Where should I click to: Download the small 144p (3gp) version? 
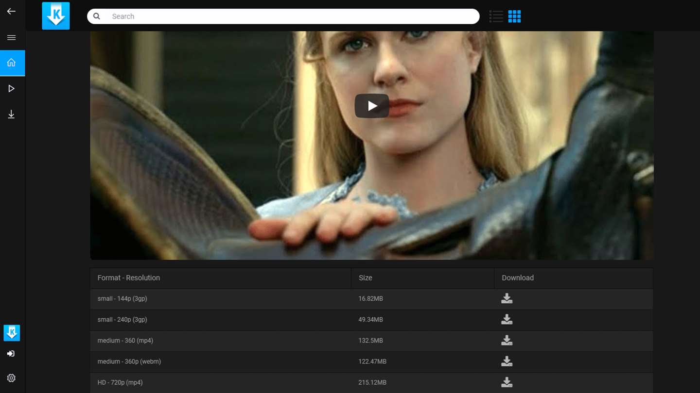[507, 298]
